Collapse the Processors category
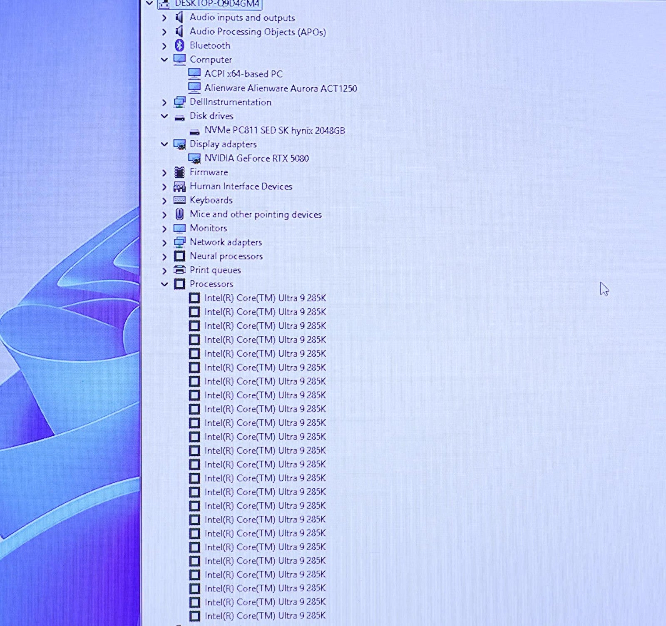The image size is (666, 626). pos(164,284)
